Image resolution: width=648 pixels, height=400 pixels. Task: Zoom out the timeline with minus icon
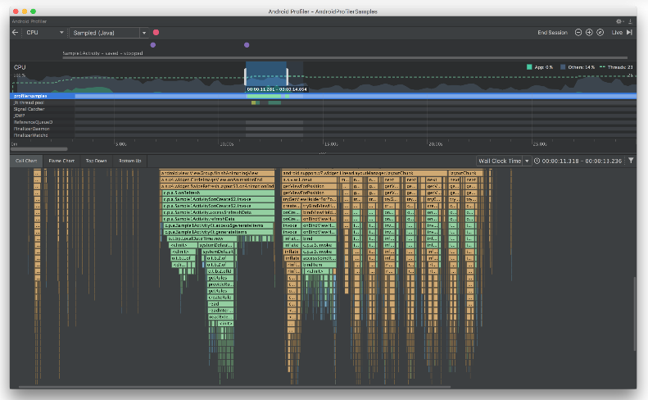pos(578,32)
